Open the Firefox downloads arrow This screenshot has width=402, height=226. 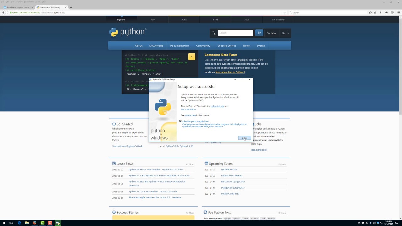pos(381,13)
